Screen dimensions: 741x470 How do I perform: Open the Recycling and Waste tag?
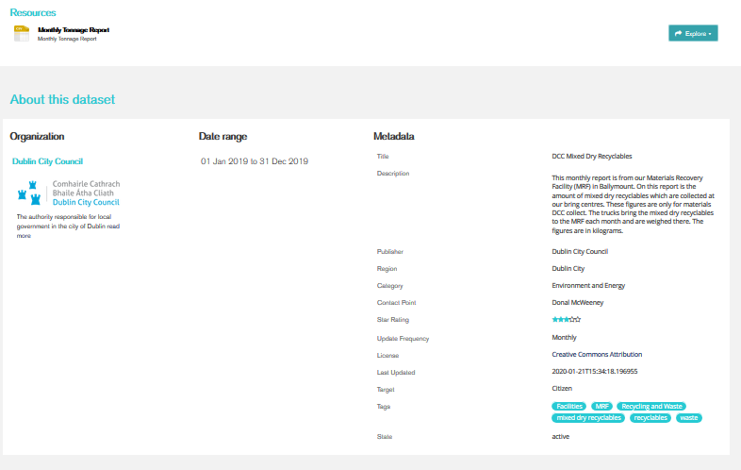651,406
